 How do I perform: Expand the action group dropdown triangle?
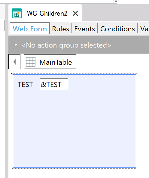[16, 45]
